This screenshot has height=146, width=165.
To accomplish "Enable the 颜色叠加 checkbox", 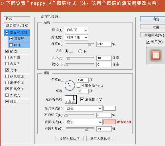I will tap(7, 76).
